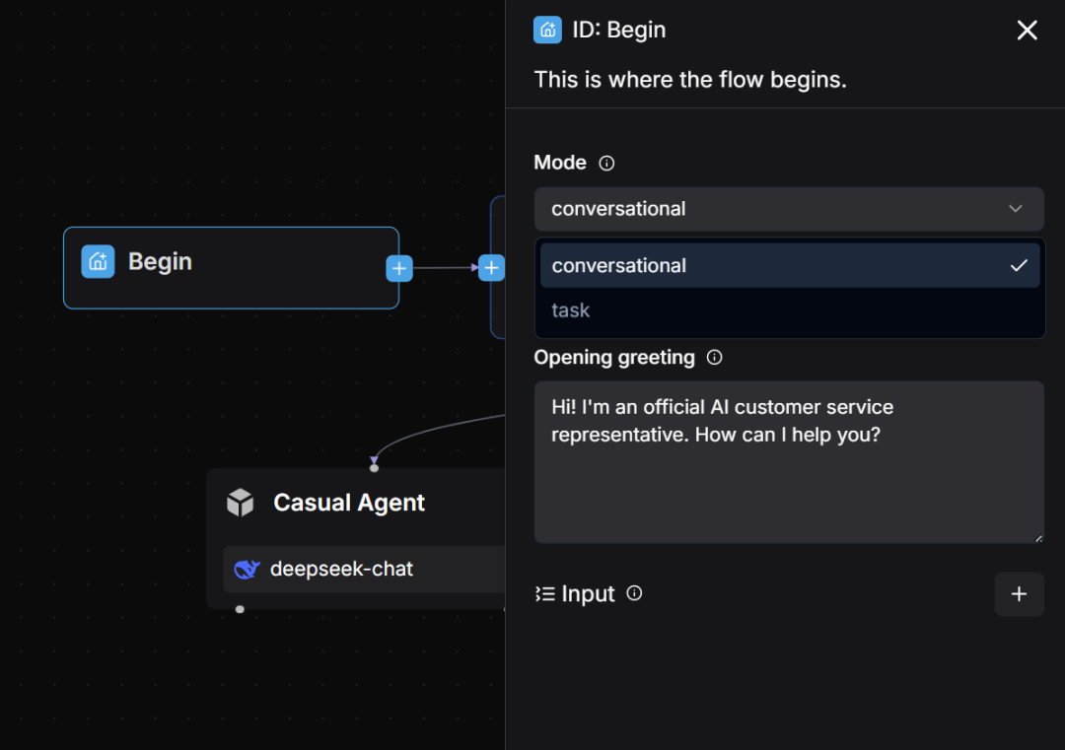Click the home icon on the Begin node

[97, 261]
